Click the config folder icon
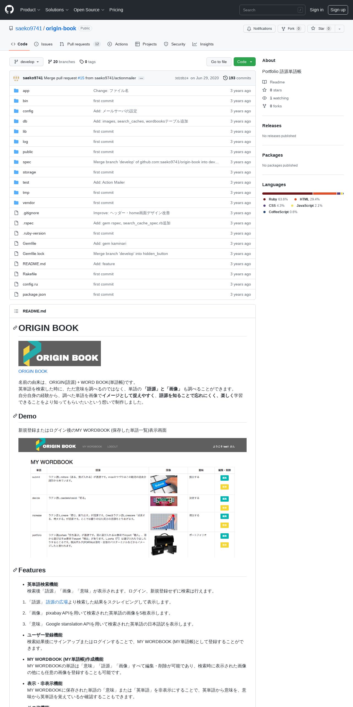This screenshot has width=353, height=707. click(x=16, y=111)
